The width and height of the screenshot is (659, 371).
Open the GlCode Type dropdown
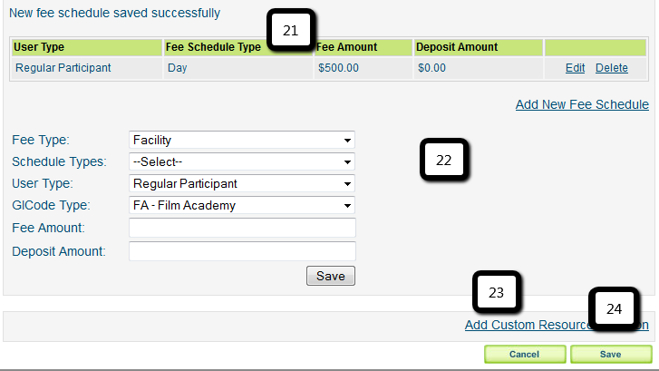pos(242,205)
